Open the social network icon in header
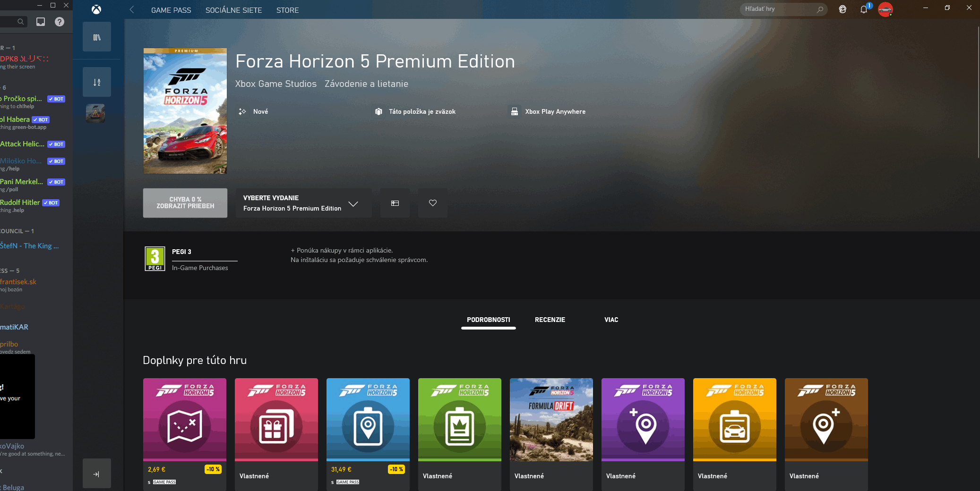 click(x=842, y=9)
